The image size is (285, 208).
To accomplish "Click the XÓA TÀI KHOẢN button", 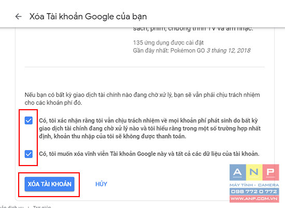I will (49, 184).
